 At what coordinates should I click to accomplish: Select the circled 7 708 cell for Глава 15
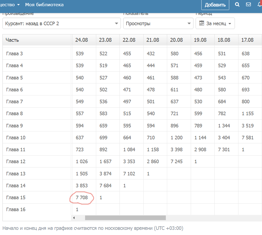coord(82,198)
